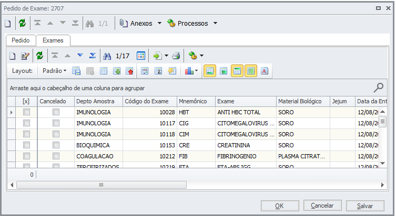
Task: Select the CREATININA exam cell
Action: point(246,145)
